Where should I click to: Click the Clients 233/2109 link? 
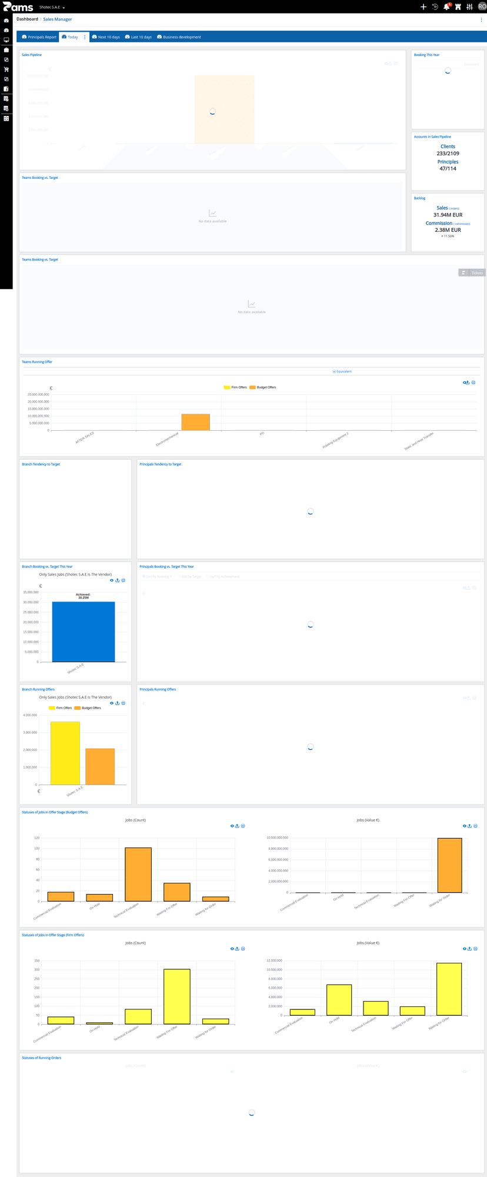point(448,150)
